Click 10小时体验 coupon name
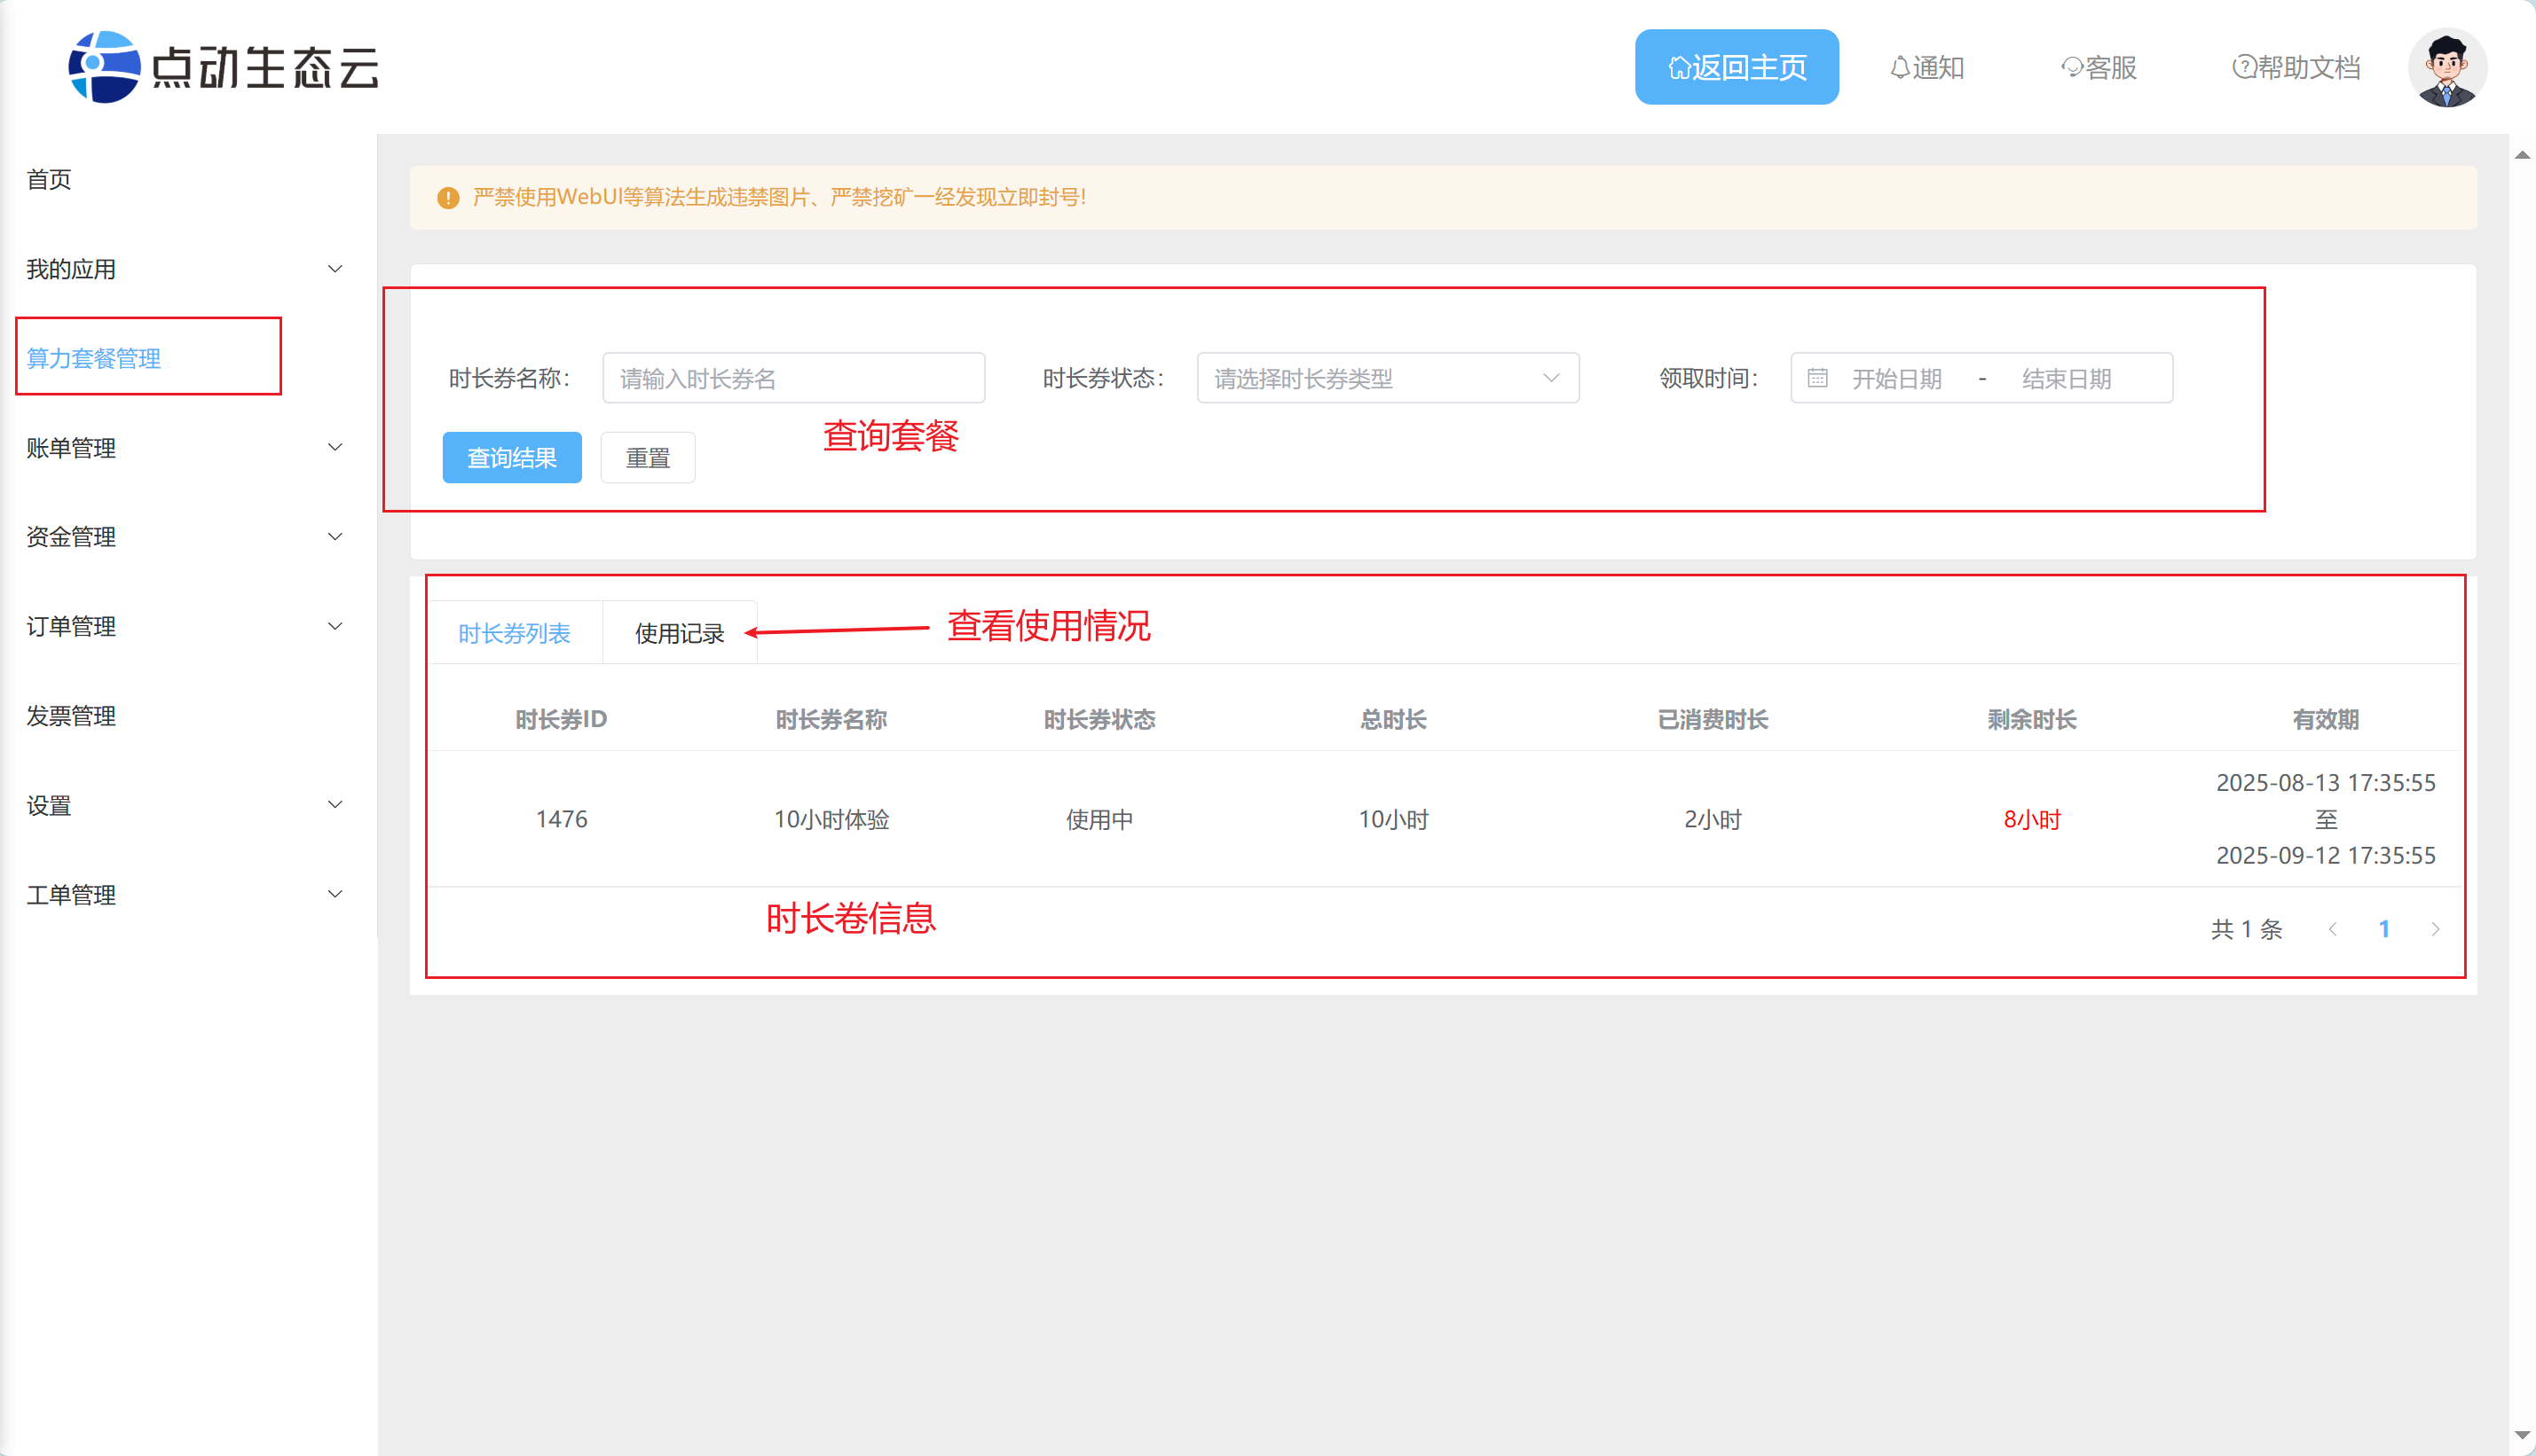The image size is (2536, 1456). click(831, 819)
